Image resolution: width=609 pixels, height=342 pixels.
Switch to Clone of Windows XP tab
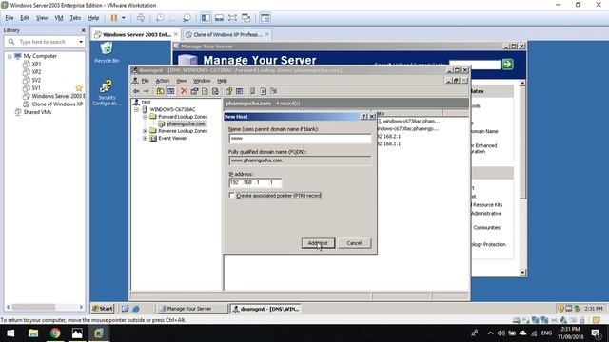(x=227, y=34)
